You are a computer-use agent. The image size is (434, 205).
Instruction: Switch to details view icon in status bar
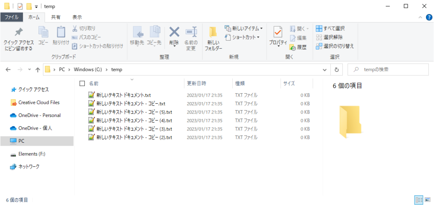[x=418, y=199]
